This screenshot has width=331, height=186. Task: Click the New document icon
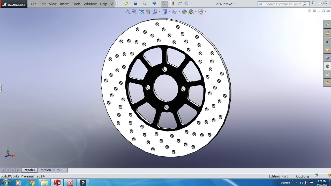pos(117,4)
